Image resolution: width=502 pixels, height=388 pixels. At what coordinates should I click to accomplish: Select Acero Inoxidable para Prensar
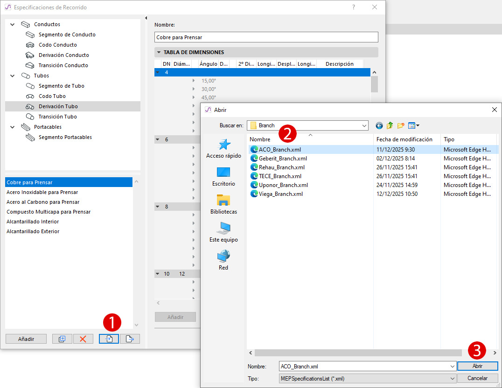coord(69,192)
